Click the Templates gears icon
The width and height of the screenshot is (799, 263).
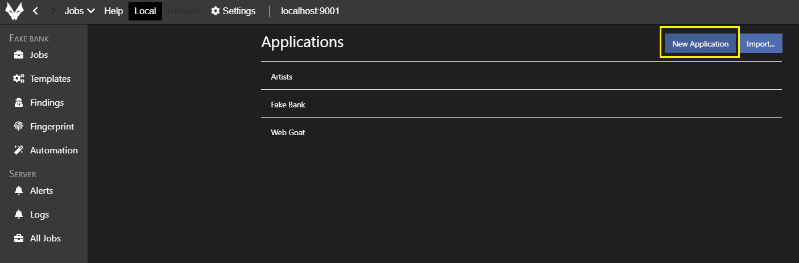19,79
